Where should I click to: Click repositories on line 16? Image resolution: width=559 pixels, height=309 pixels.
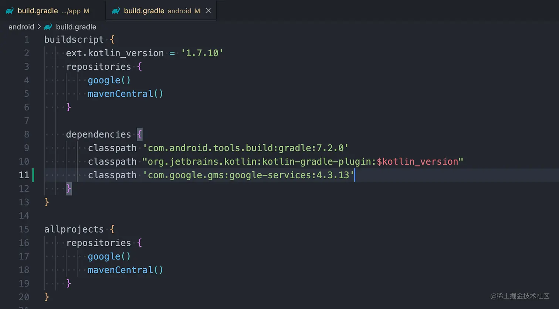click(x=99, y=243)
